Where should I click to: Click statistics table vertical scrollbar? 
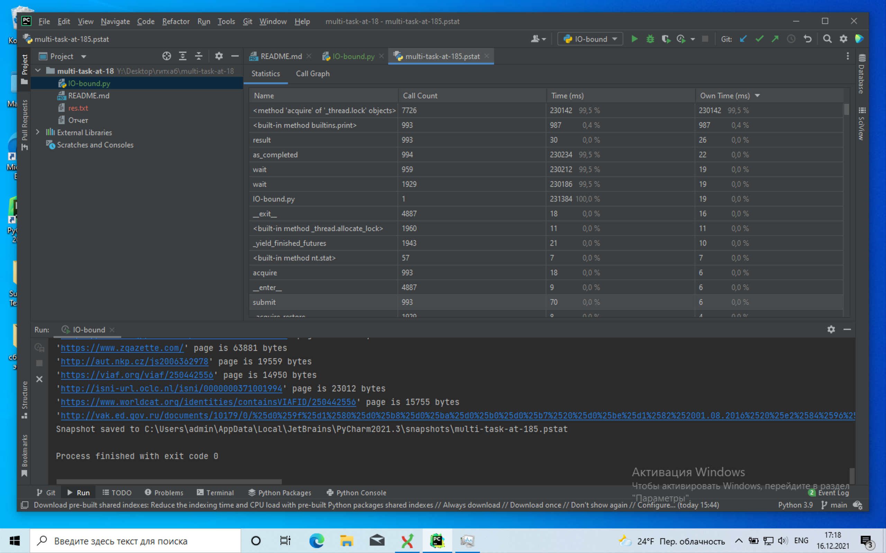847,109
